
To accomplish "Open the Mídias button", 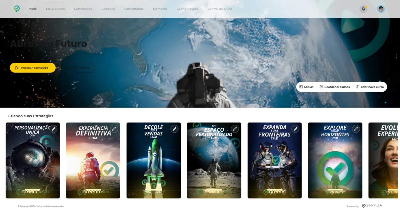I will pos(306,87).
